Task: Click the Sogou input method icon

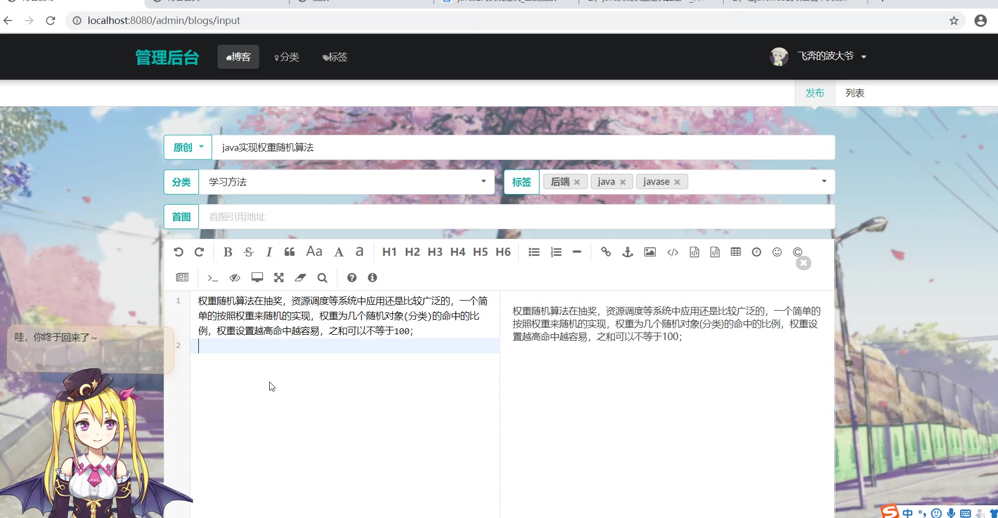Action: pyautogui.click(x=890, y=512)
